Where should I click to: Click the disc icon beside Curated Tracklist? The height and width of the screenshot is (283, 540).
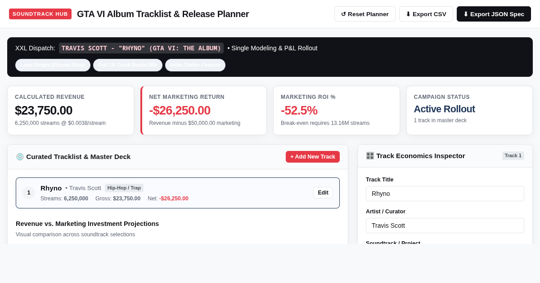pyautogui.click(x=20, y=157)
